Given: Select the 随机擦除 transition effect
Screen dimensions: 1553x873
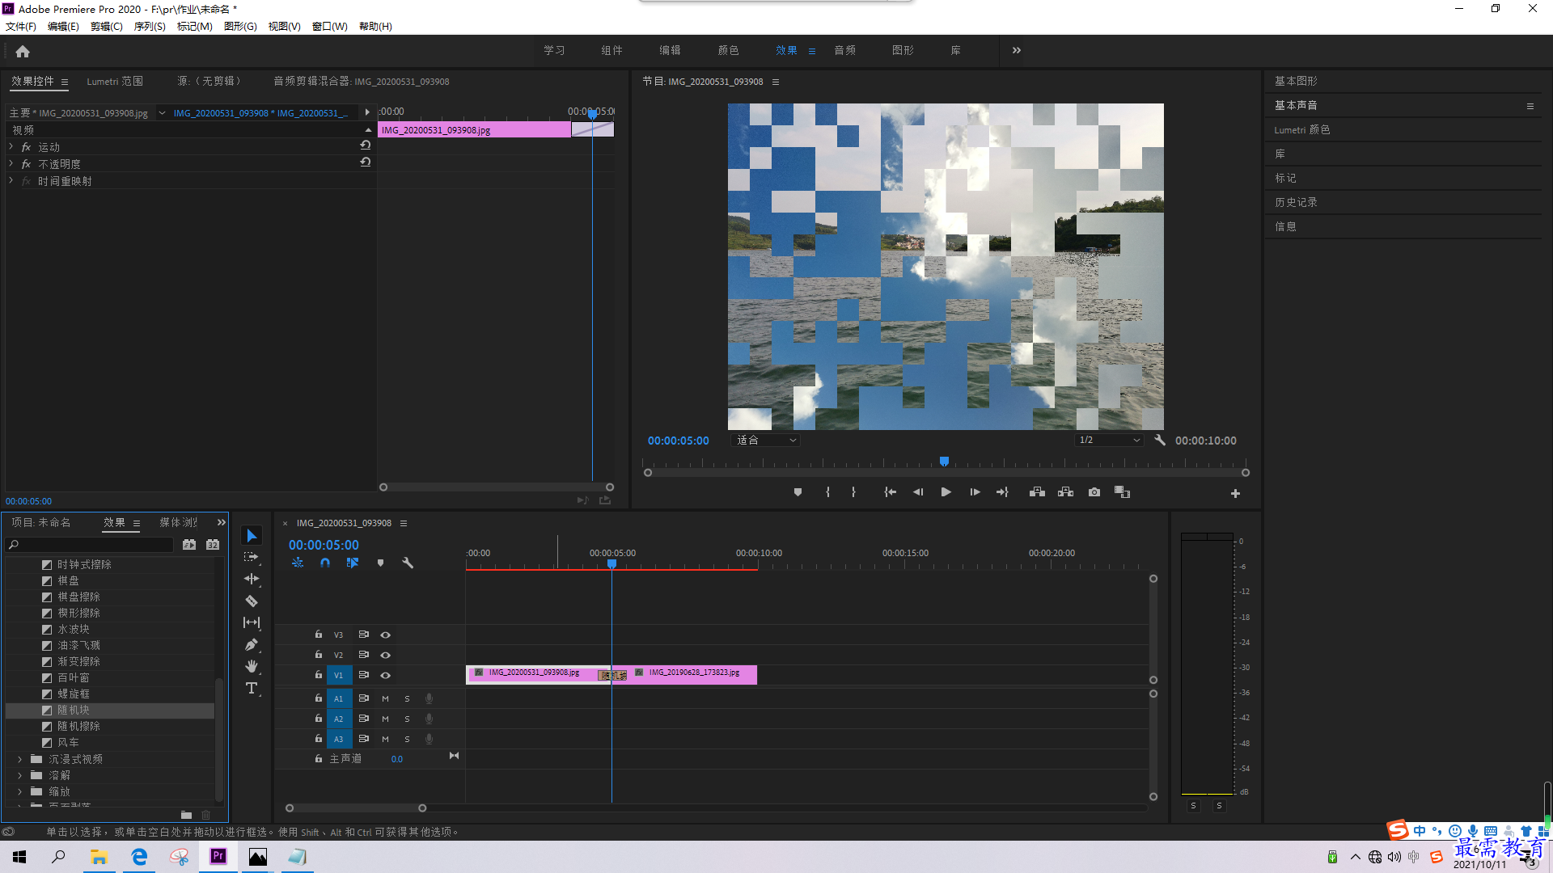Looking at the screenshot, I should [x=78, y=726].
